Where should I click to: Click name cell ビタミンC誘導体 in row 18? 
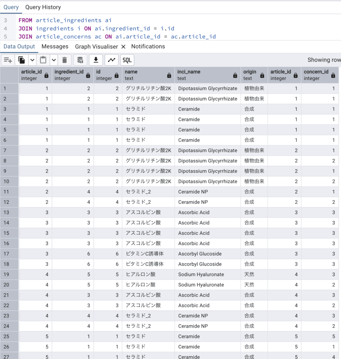(148, 264)
